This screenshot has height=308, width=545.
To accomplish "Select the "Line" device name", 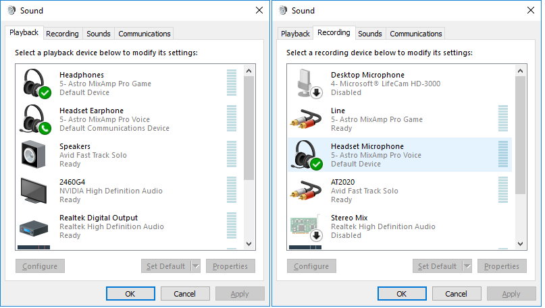I will 338,111.
